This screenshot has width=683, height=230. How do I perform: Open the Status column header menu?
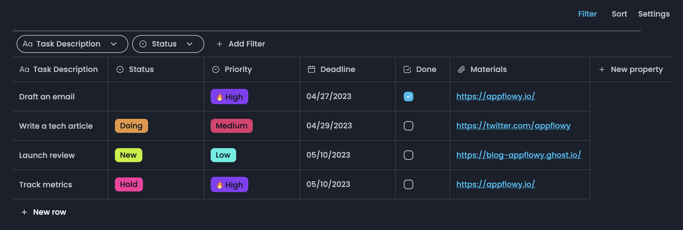[141, 69]
